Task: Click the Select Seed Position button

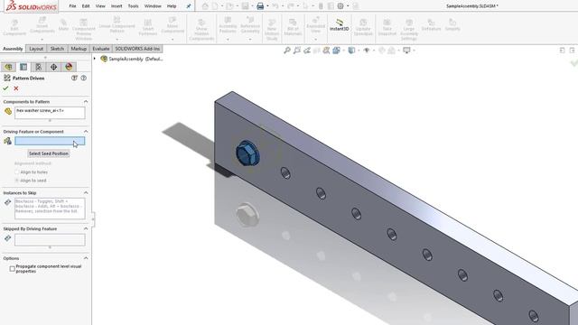Action: point(49,153)
